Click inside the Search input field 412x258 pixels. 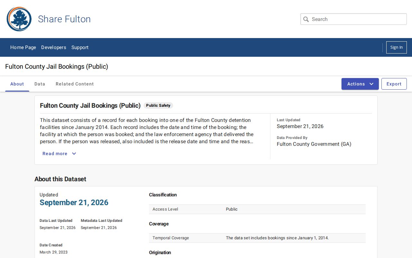click(353, 19)
